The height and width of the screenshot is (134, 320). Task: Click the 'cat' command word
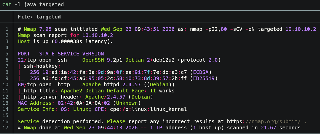coord(7,4)
